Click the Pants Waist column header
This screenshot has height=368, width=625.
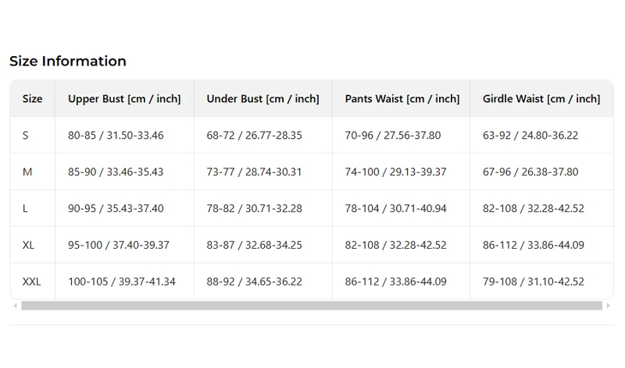(x=402, y=99)
